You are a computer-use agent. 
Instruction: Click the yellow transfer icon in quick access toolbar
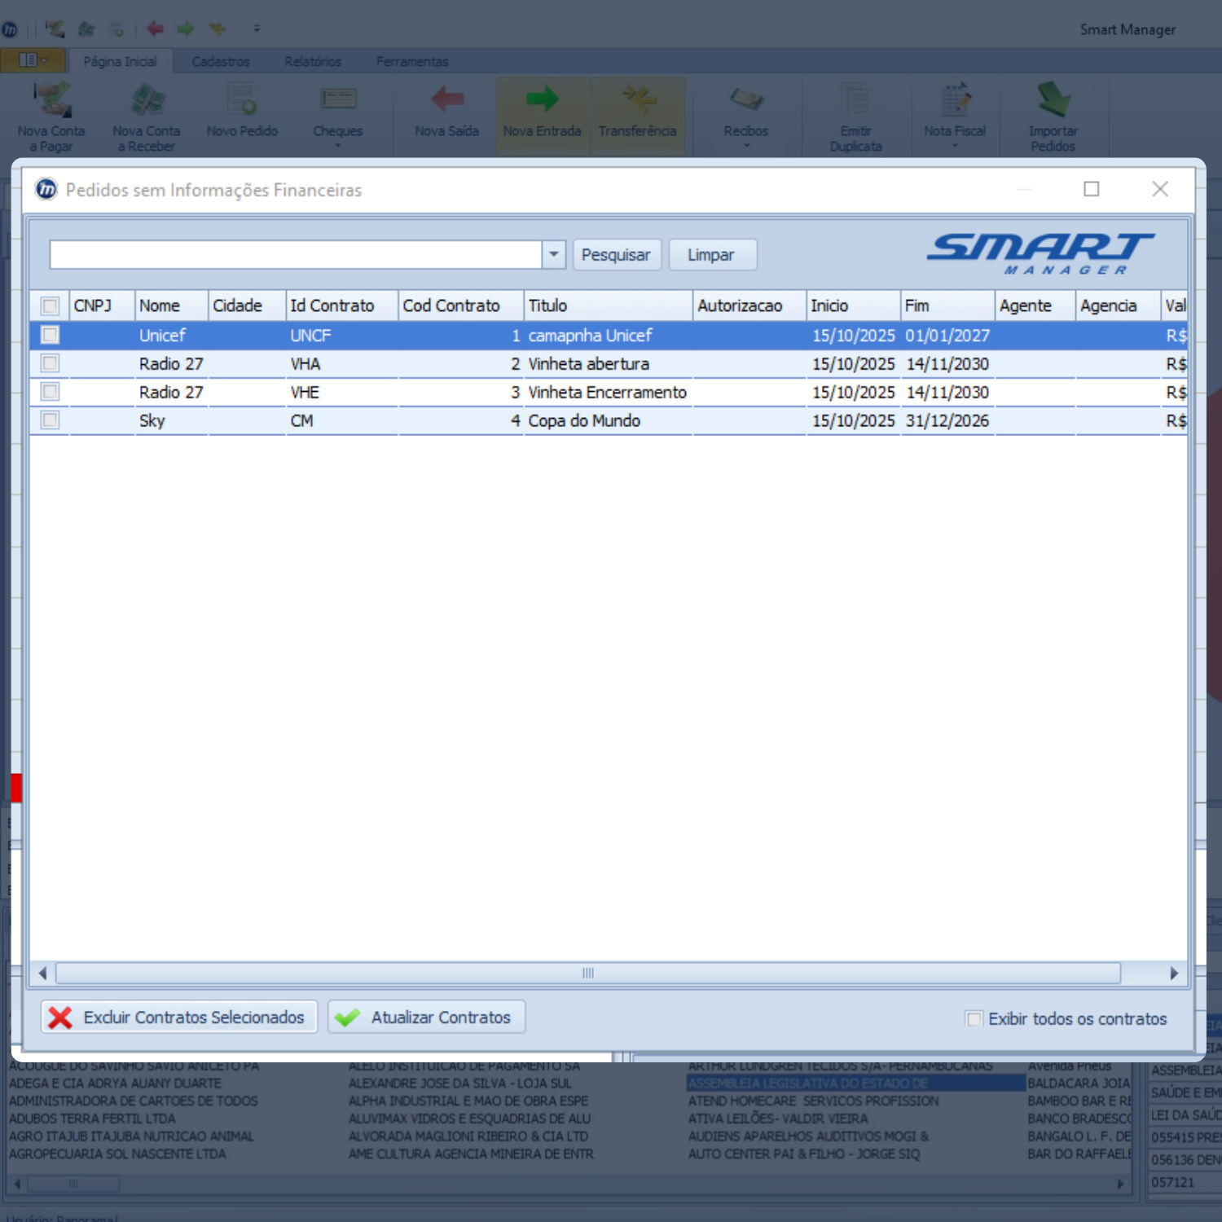coord(217,29)
